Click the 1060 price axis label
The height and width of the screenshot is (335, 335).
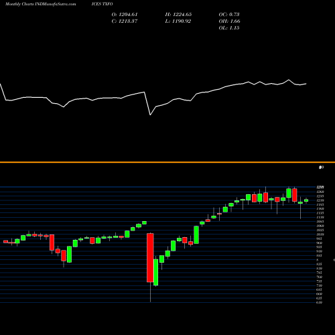(320, 226)
